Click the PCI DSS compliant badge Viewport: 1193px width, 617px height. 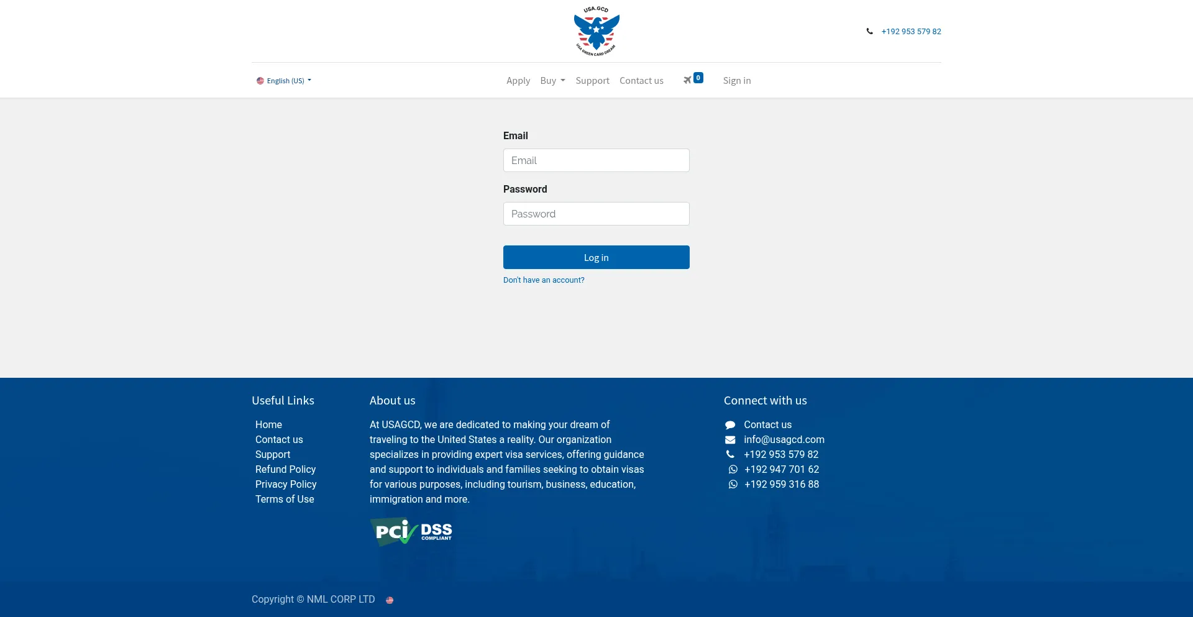tap(411, 532)
